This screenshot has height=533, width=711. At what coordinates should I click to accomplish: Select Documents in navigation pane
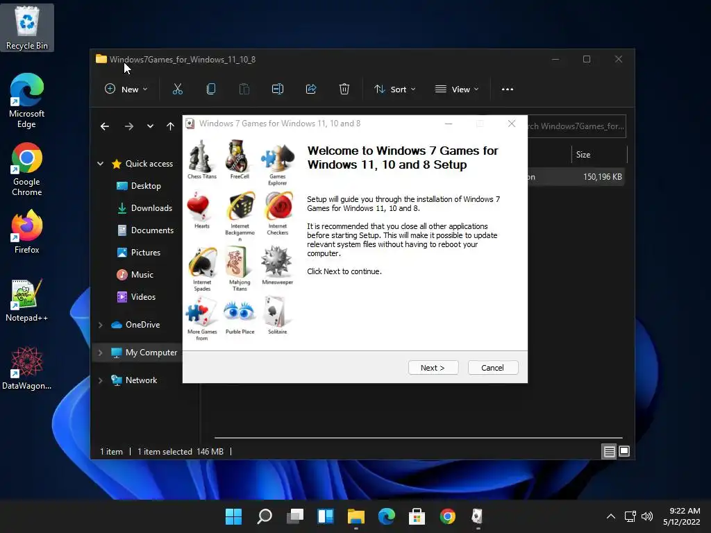(145, 230)
